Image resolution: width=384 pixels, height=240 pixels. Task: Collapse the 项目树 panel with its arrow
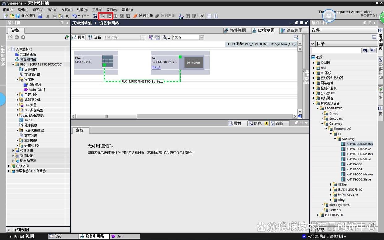coord(67,23)
